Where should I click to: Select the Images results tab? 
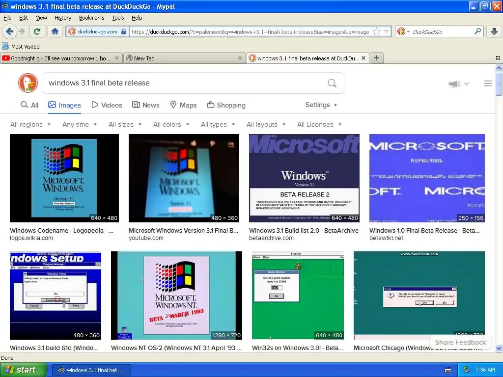click(x=64, y=105)
